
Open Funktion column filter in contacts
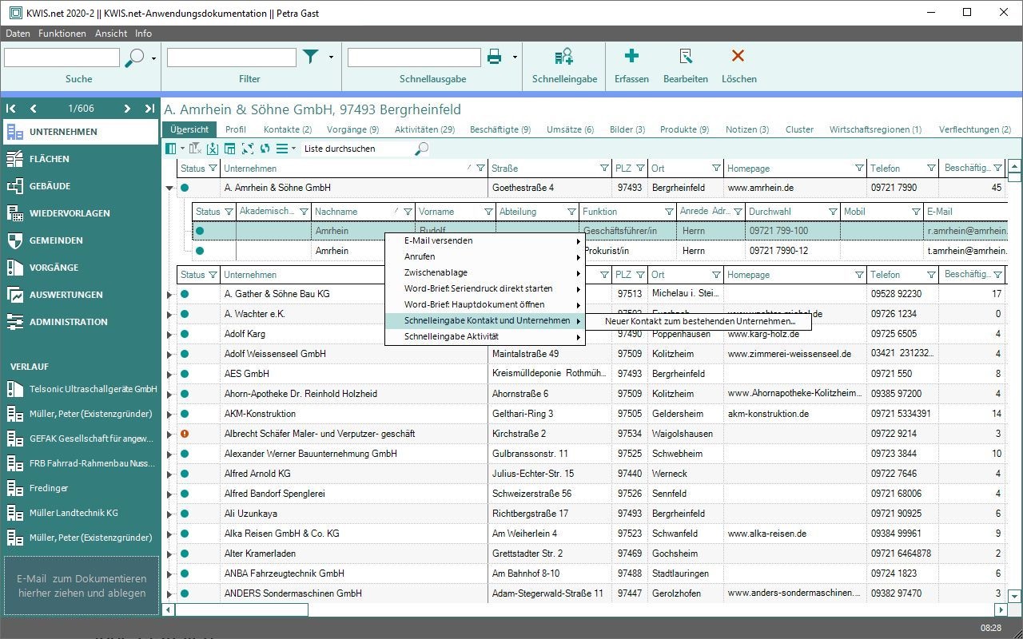pyautogui.click(x=669, y=212)
